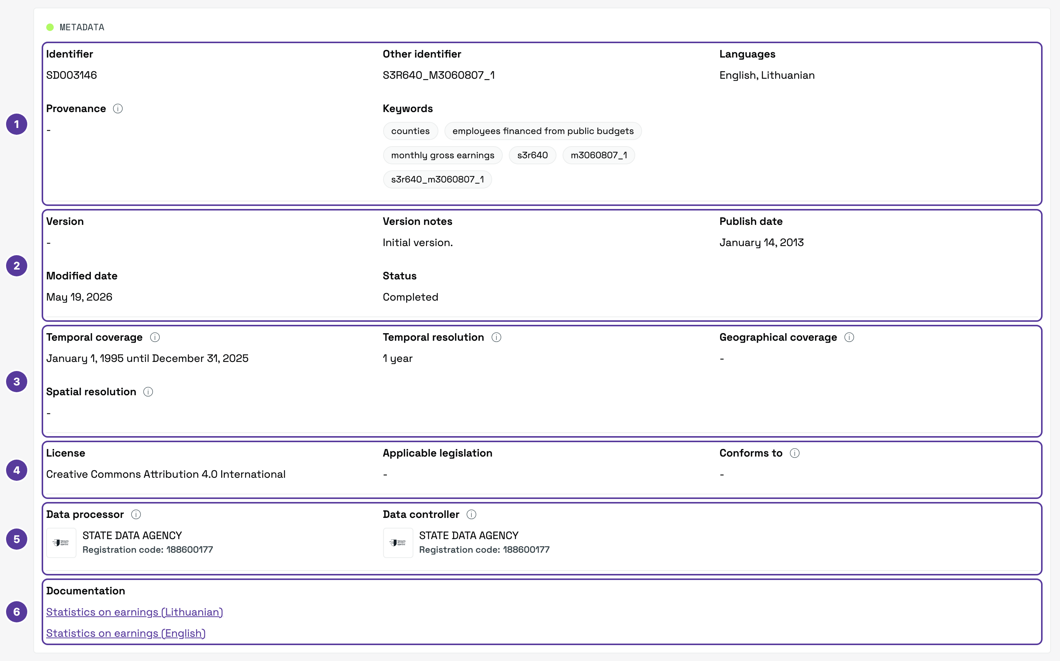Click the Temporal coverage info icon
Screen dimensions: 1060x661
point(155,337)
